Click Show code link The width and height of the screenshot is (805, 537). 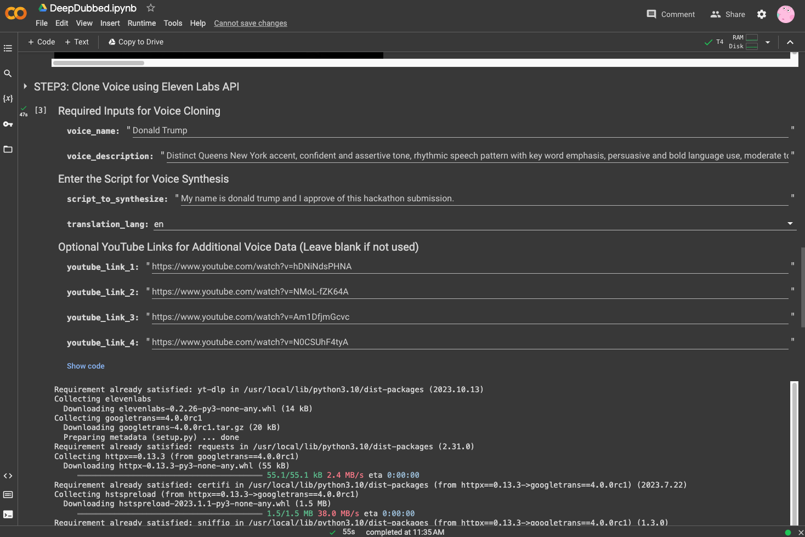86,366
